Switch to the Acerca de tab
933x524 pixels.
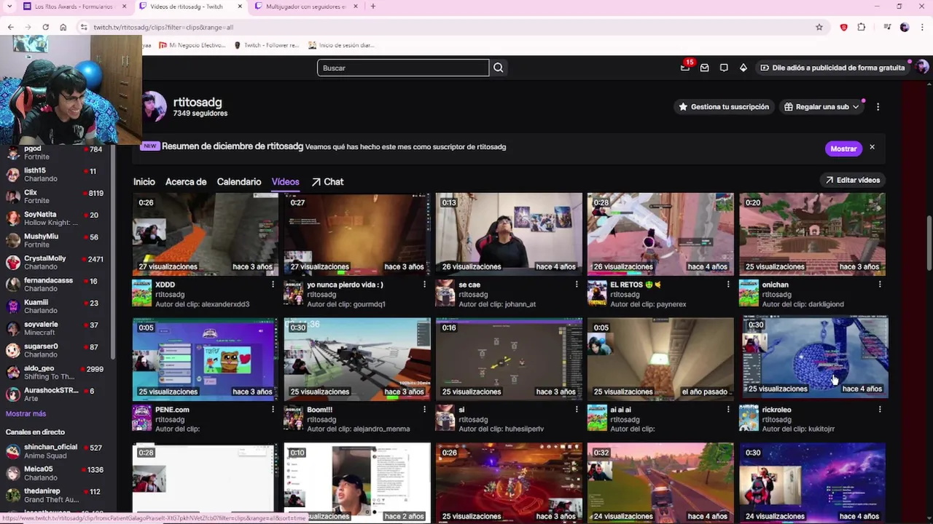click(186, 182)
